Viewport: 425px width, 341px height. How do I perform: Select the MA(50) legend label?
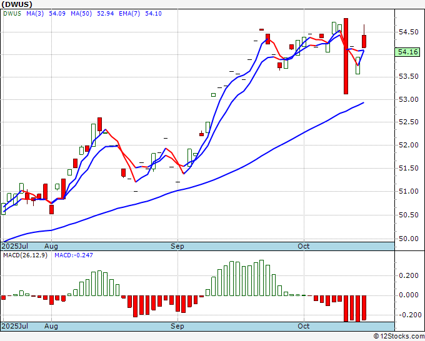(x=81, y=14)
